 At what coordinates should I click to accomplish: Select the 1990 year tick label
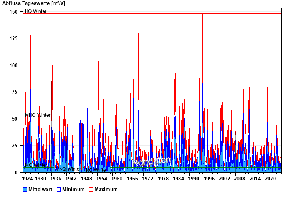pos(193,179)
